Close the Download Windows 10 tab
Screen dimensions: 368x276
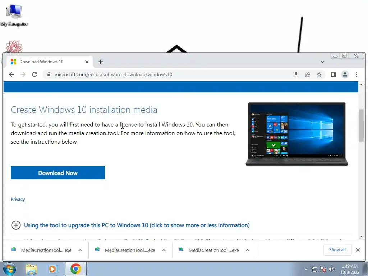[87, 62]
